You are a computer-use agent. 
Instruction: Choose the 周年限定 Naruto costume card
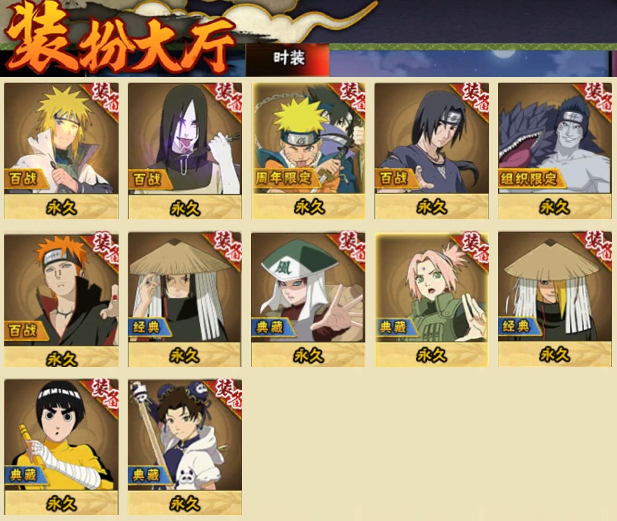[x=308, y=151]
